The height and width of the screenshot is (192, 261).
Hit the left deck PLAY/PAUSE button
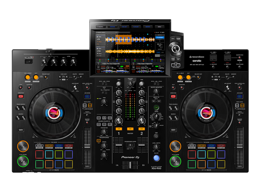(x=23, y=161)
